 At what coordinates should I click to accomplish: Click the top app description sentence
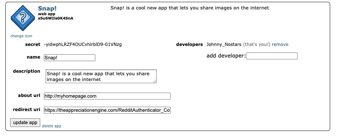click(190, 8)
